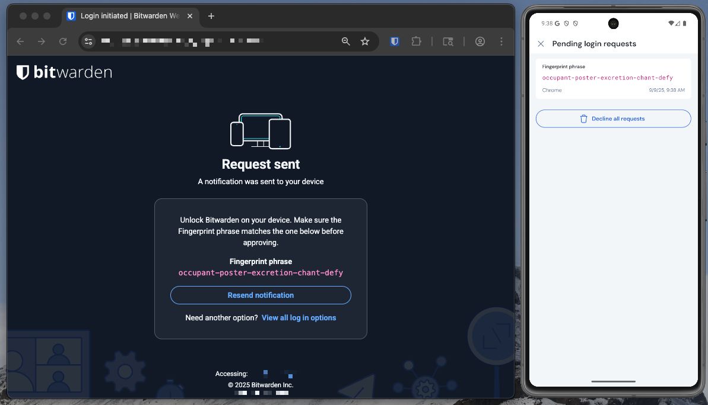Click the Resend notification button

click(261, 295)
